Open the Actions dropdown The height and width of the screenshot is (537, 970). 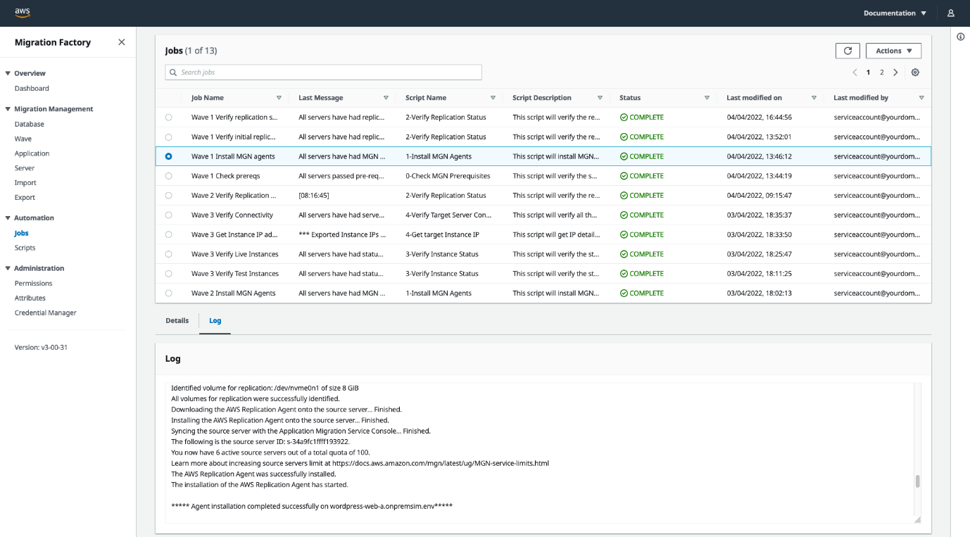click(893, 50)
